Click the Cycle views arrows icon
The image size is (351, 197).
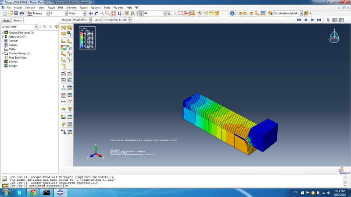(x=119, y=14)
